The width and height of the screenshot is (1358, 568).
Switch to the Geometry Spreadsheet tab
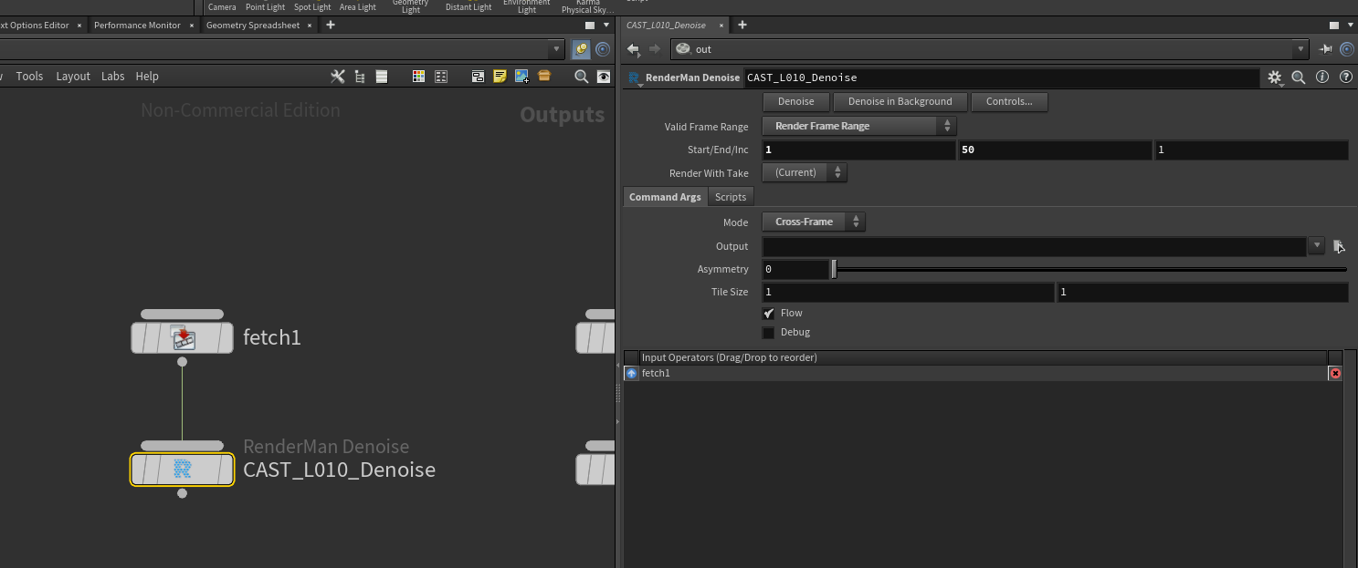coord(253,26)
